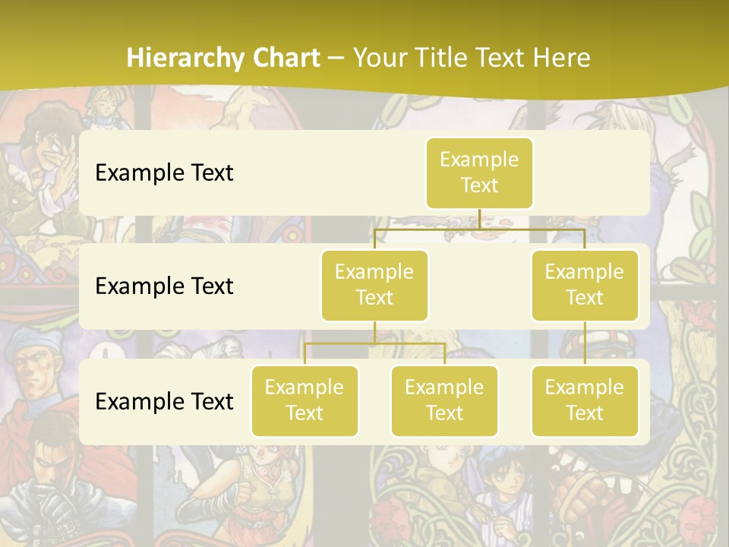Click the third row's "Example Text" label
The width and height of the screenshot is (729, 547).
164,401
